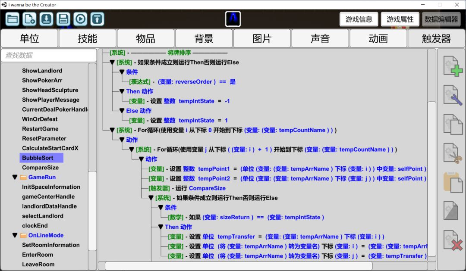This screenshot has height=271, width=466.
Task: Click the upload/export icon
Action: (98, 19)
